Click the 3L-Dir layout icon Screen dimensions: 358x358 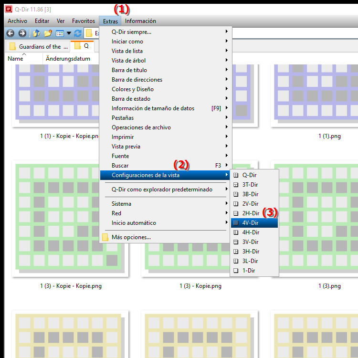pyautogui.click(x=236, y=261)
